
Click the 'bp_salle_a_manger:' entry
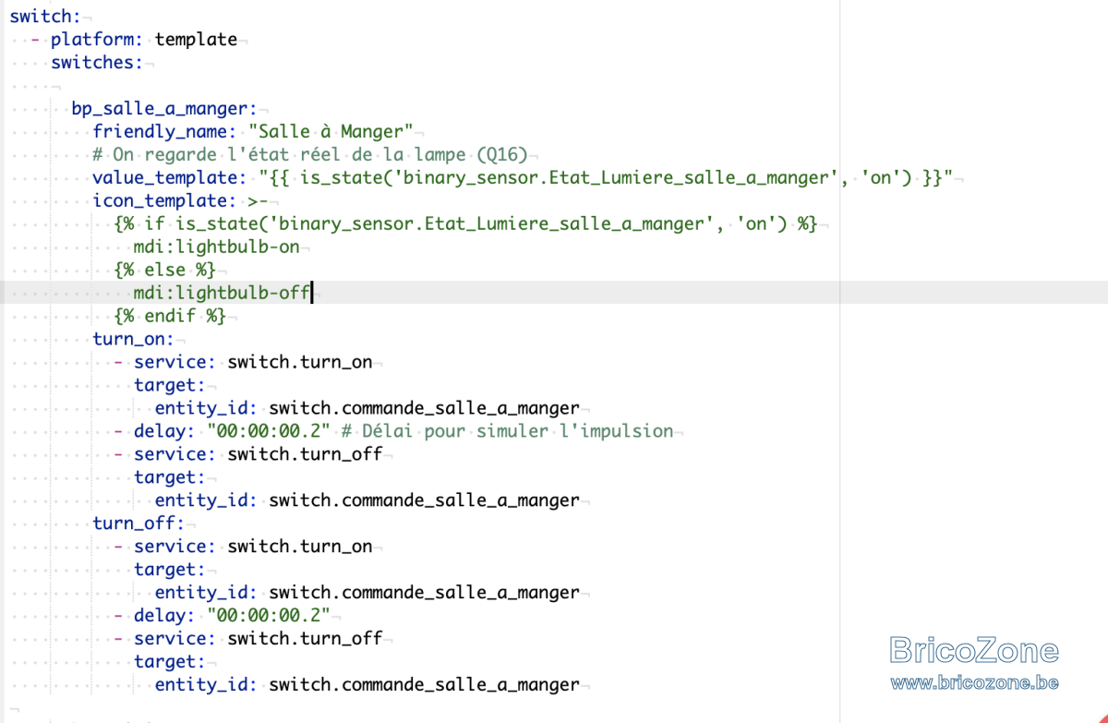(x=164, y=108)
